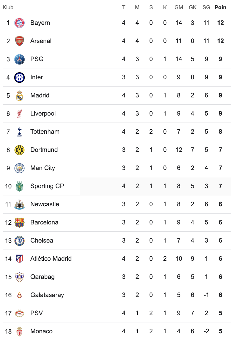The height and width of the screenshot is (340, 231).
Task: Click the Chelsea club crest
Action: pyautogui.click(x=20, y=241)
